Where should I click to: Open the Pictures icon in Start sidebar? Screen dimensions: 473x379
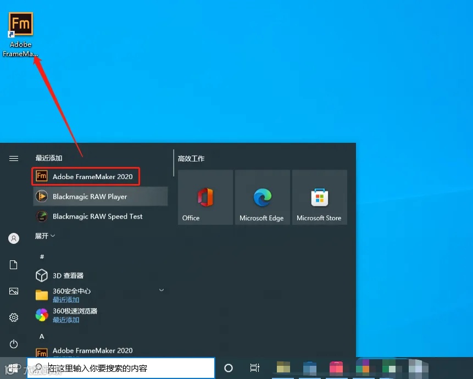(14, 291)
